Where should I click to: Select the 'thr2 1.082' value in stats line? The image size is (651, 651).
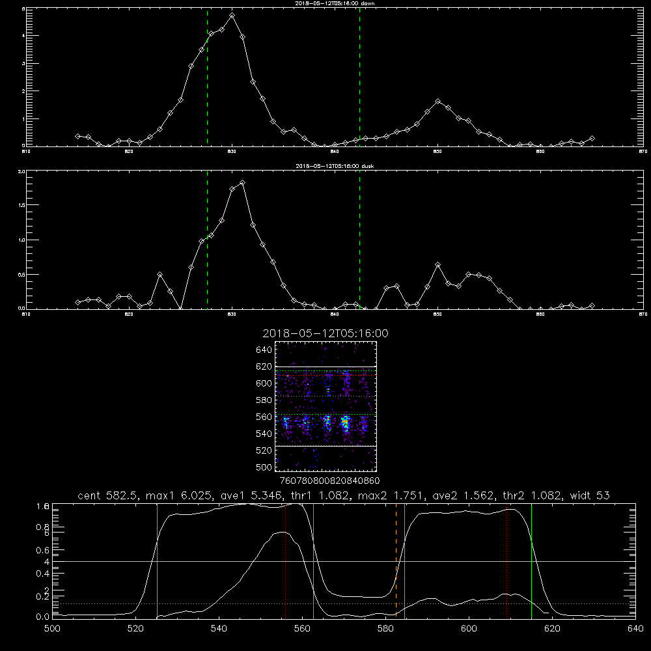point(533,495)
